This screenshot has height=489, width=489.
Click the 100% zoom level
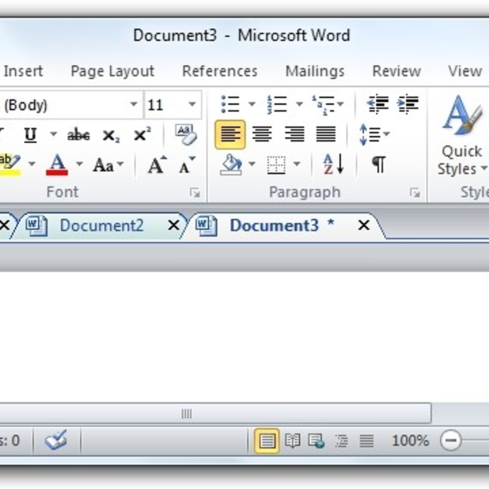click(410, 441)
